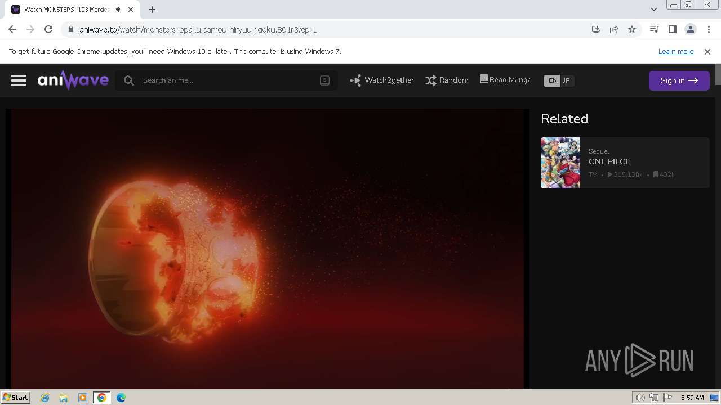Mute the tab audio speaker icon
The width and height of the screenshot is (721, 405).
click(118, 10)
